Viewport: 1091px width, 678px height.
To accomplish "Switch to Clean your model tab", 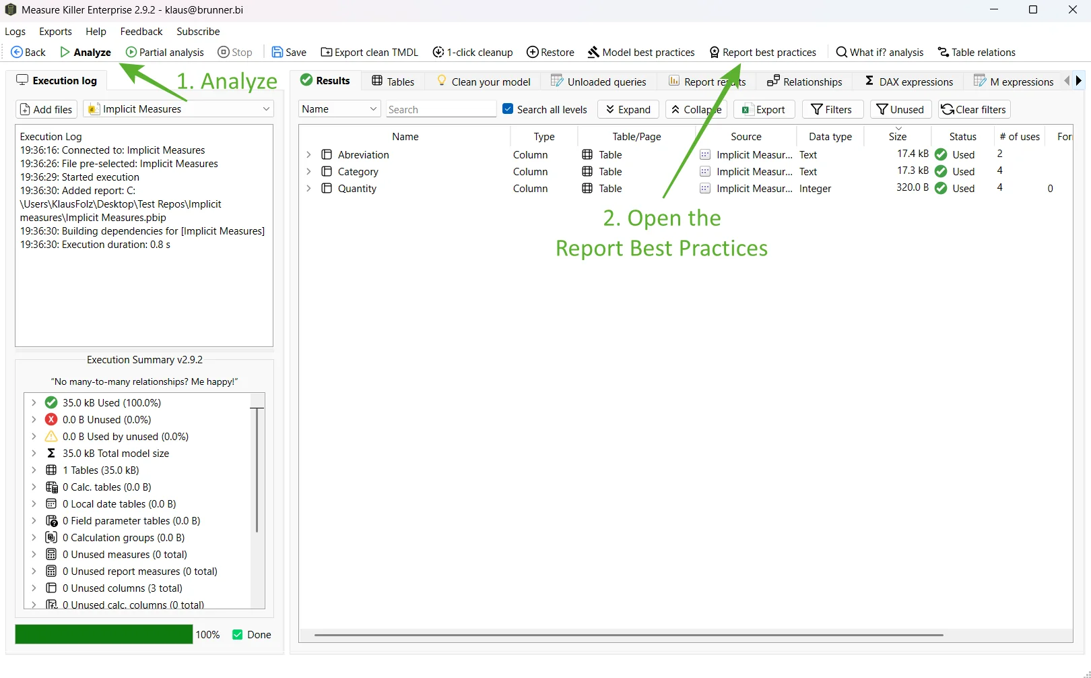I will click(x=484, y=82).
